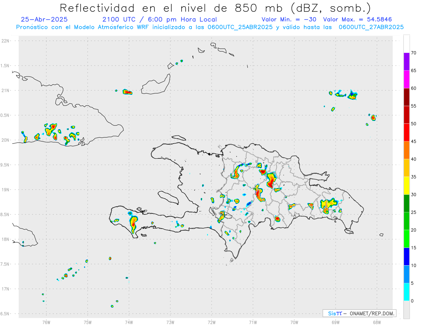This screenshot has width=423, height=327.
Task: Click the colorbar value label '25'
Action: [x=413, y=212]
